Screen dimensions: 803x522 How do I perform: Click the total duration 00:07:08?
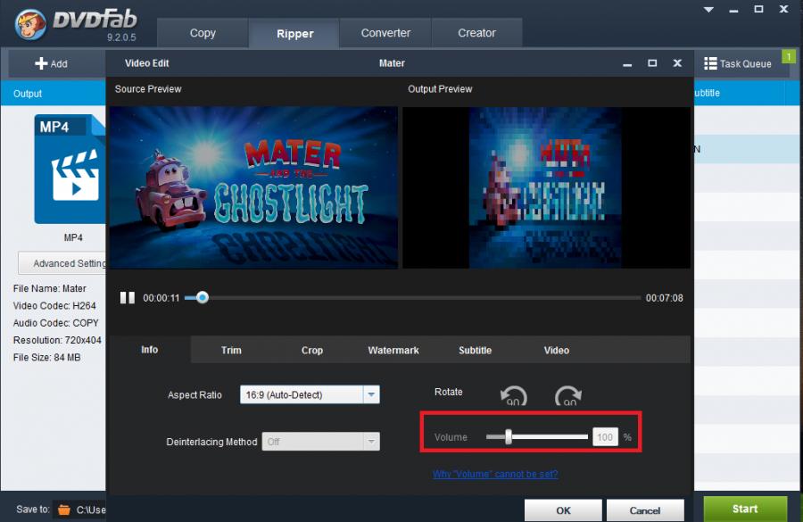(x=664, y=298)
